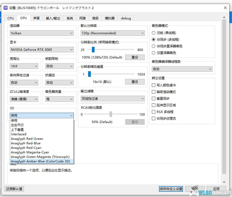232x197 pixels.
Task: Expand the Vulkan renderer dropdown
Action: point(42,33)
